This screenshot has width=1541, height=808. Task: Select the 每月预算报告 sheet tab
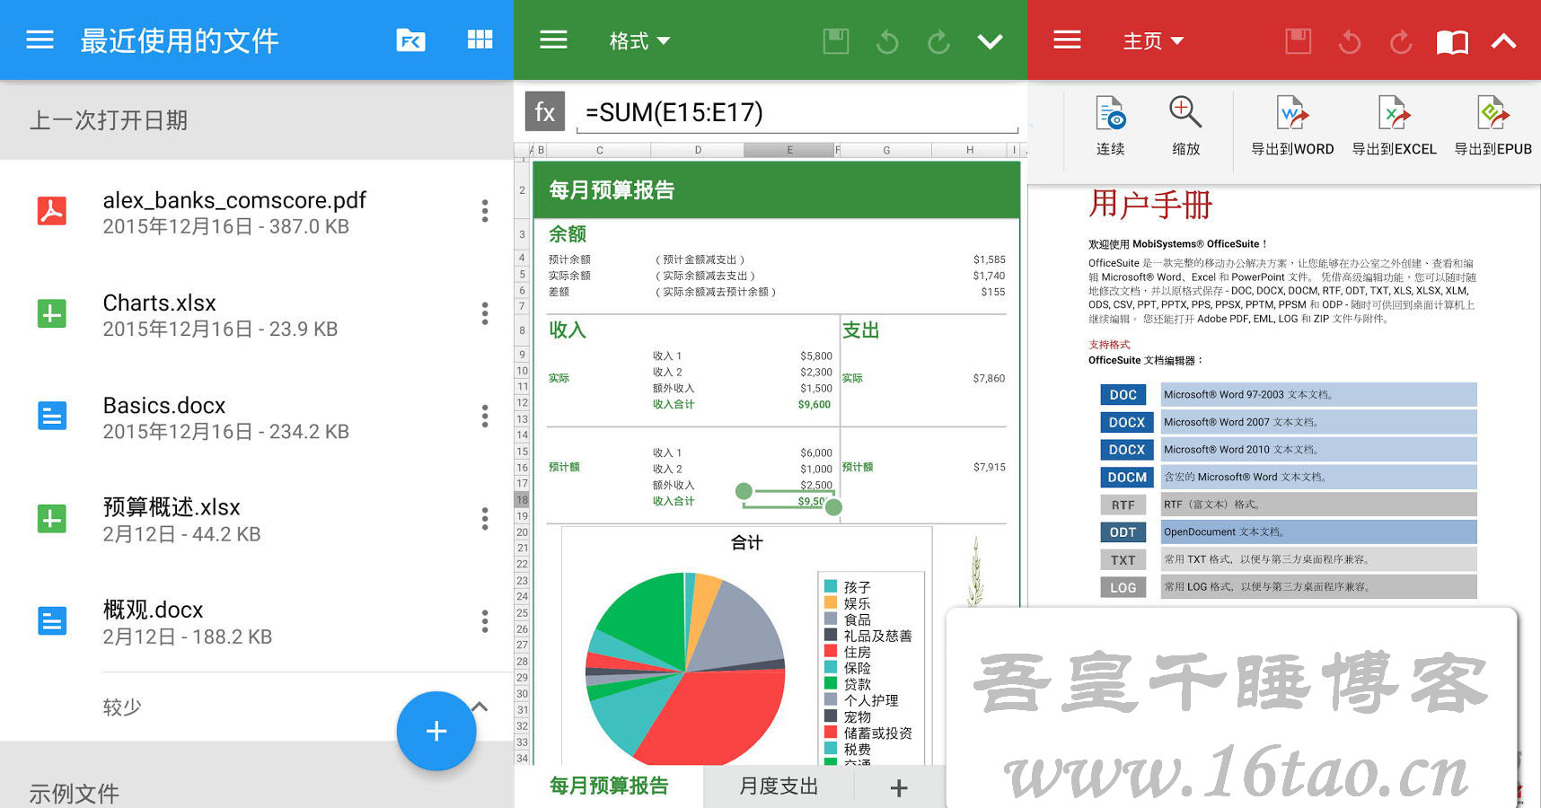point(609,786)
